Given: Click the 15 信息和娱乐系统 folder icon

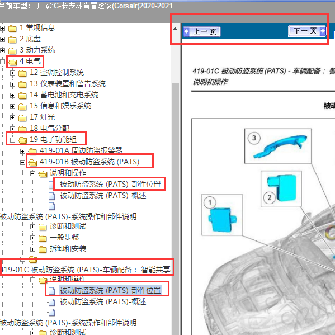Looking at the screenshot, I should 22,107.
